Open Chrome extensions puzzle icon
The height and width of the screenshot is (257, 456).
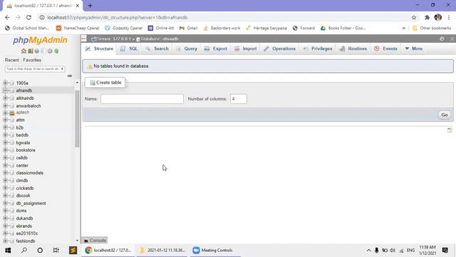click(x=427, y=17)
